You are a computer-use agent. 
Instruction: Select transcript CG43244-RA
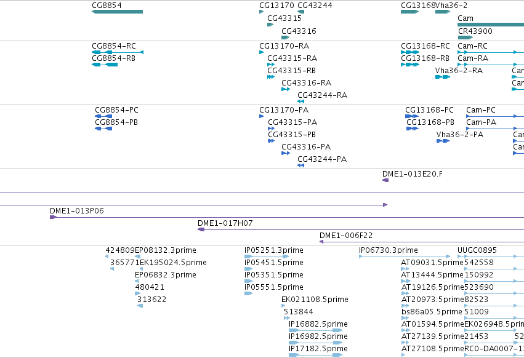300,101
